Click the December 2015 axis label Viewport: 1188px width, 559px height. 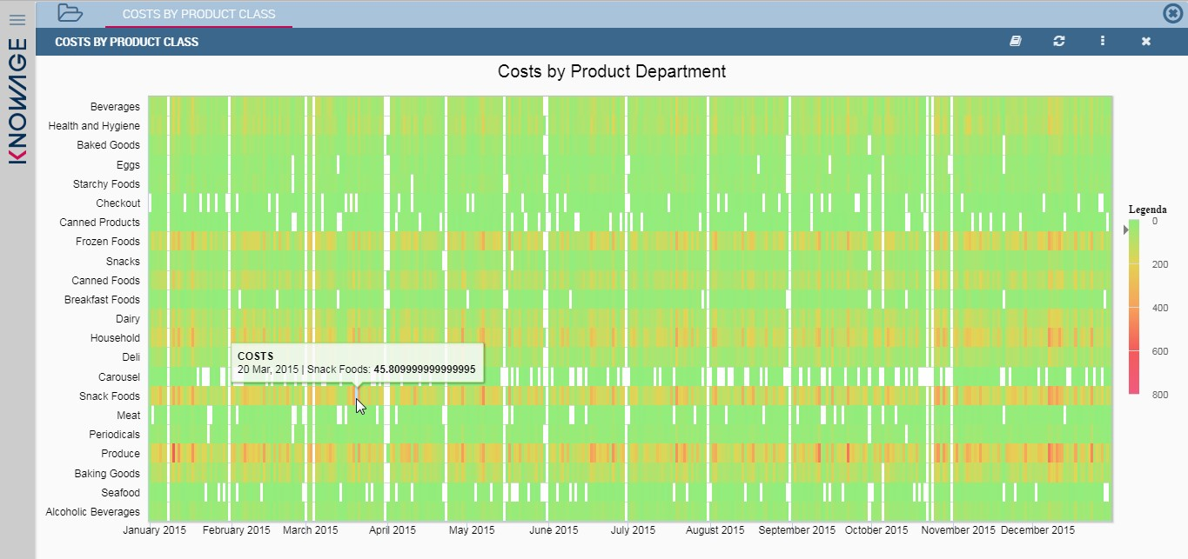click(1037, 530)
